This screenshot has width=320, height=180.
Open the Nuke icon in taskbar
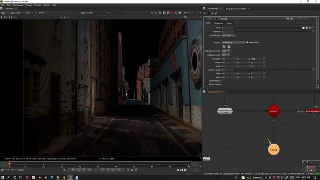pyautogui.click(x=70, y=178)
